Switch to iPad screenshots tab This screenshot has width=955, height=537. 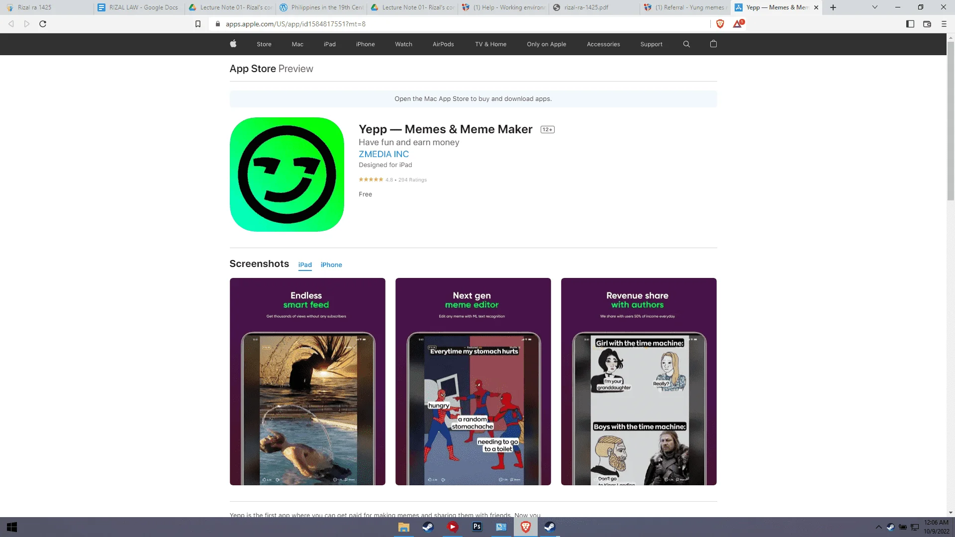[305, 265]
